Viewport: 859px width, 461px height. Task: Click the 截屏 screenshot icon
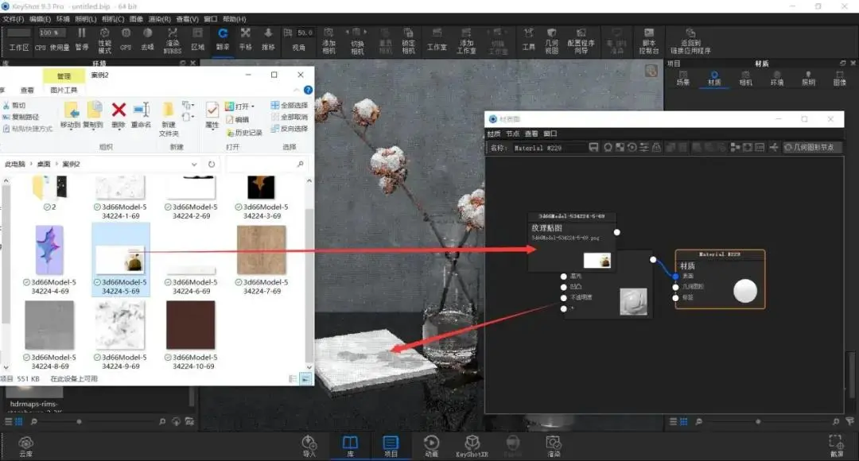pyautogui.click(x=836, y=446)
